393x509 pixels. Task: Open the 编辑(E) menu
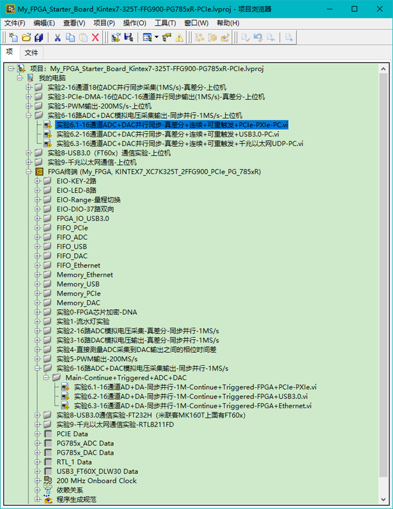coord(44,23)
